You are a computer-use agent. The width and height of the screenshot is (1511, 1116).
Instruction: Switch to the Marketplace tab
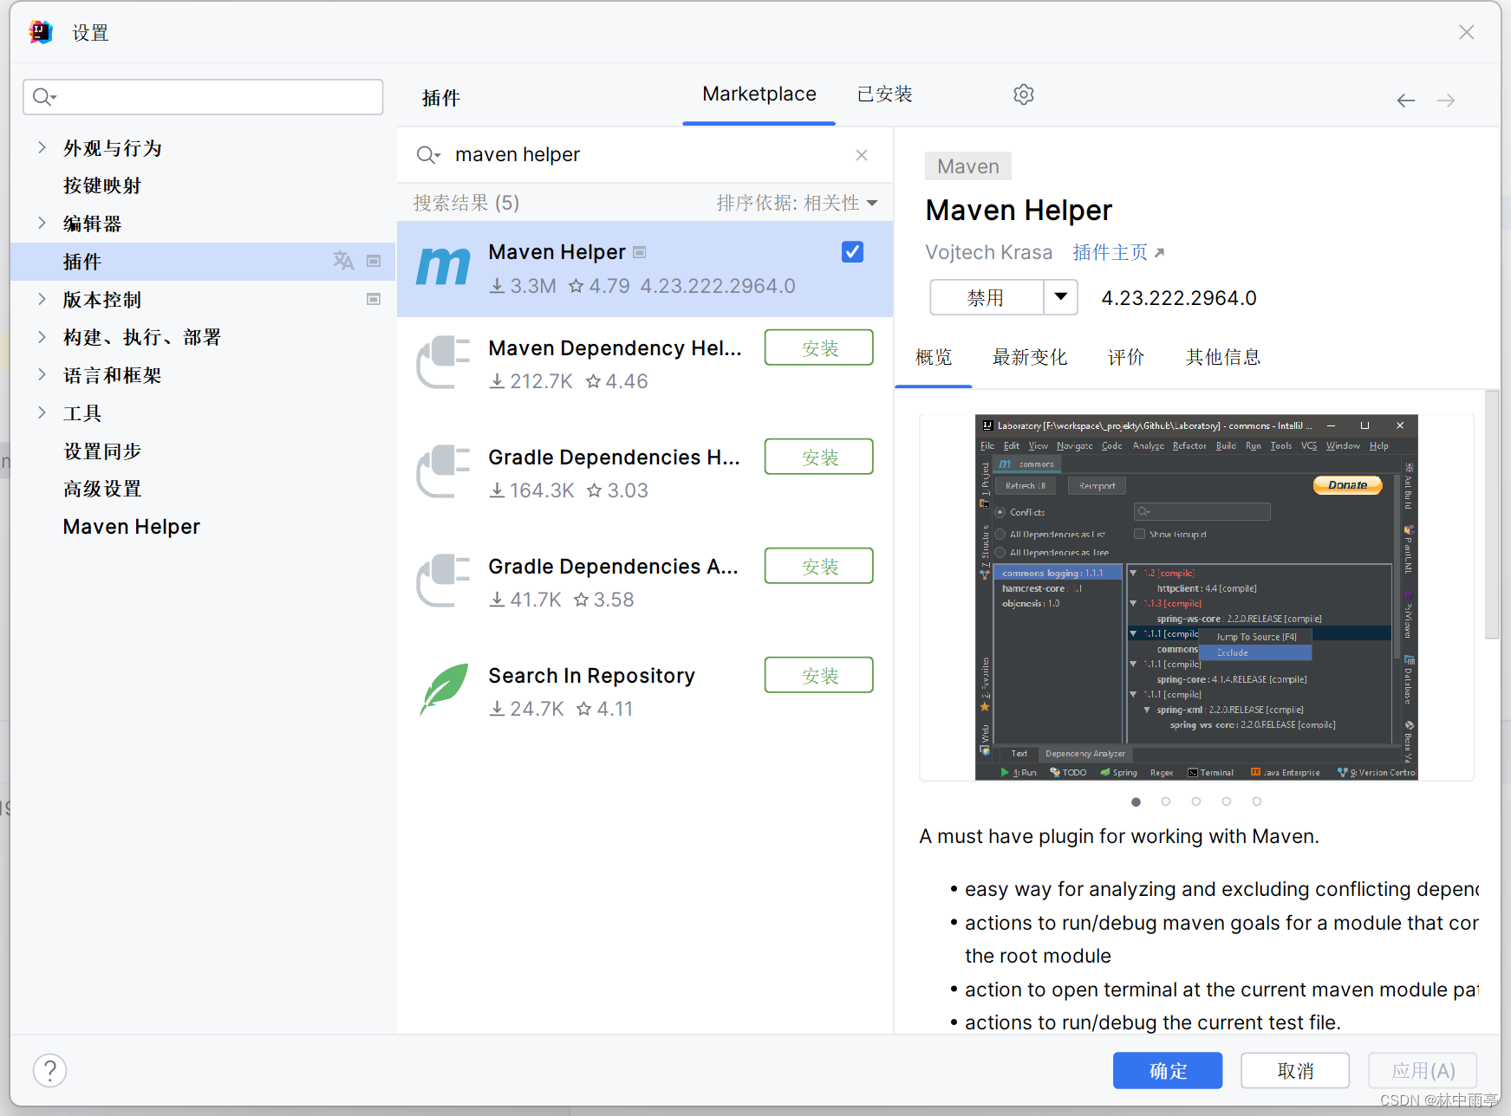coord(759,94)
